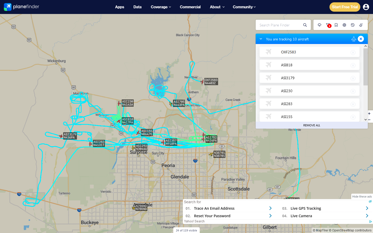Click the '24 of 119 visible' counter
The height and width of the screenshot is (233, 373).
coord(187,230)
